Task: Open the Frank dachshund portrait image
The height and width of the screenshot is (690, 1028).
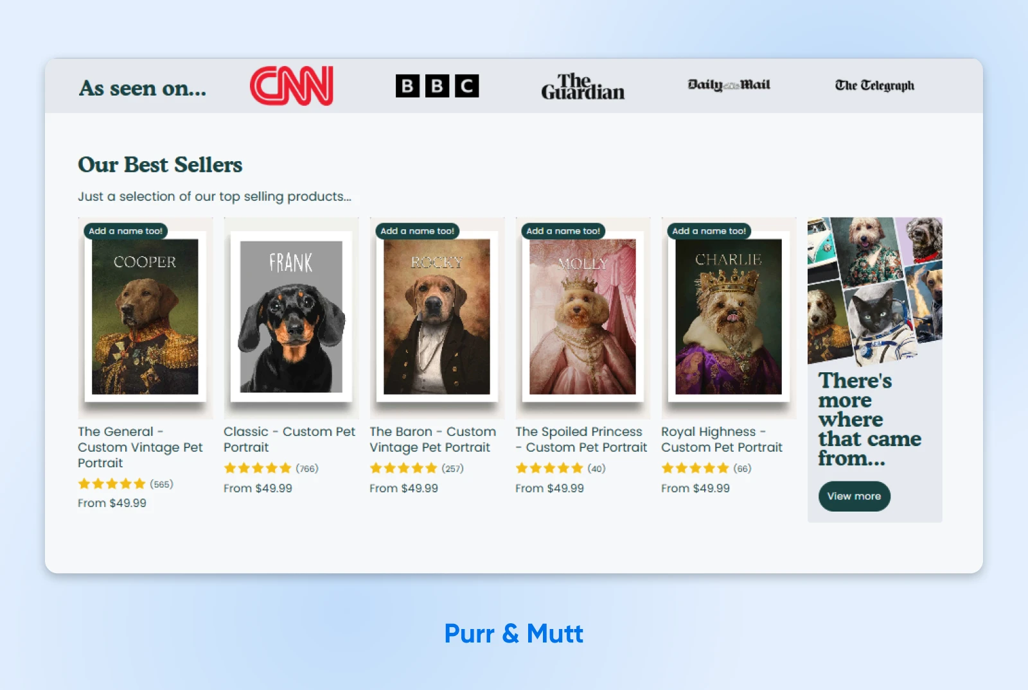Action: (291, 317)
